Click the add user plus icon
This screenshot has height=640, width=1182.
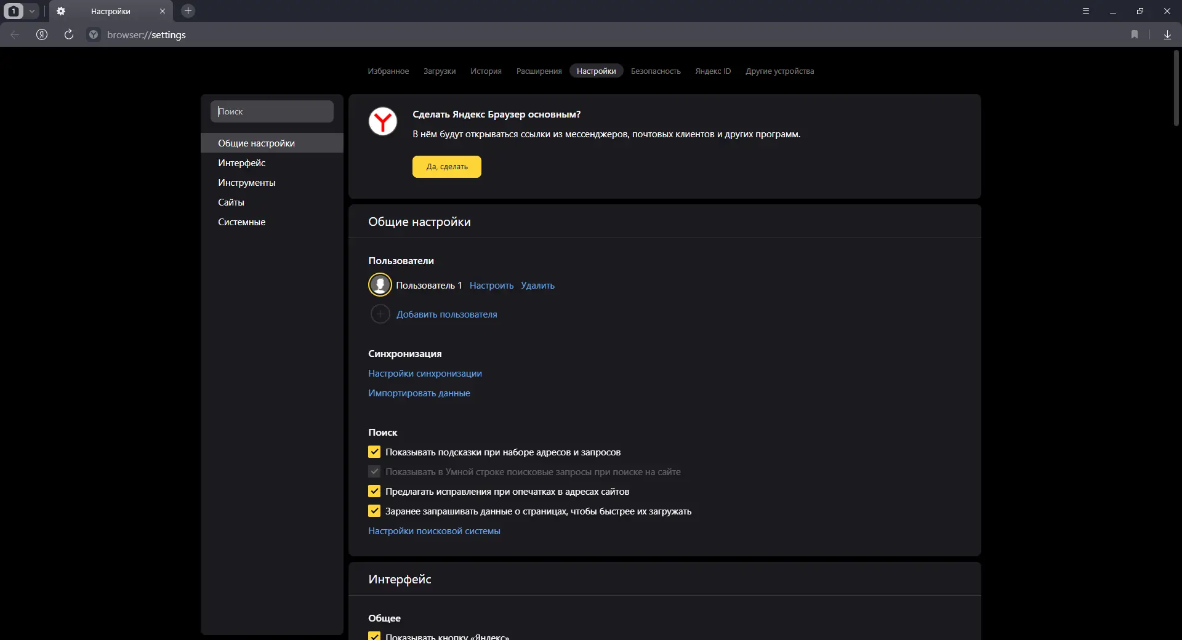point(380,314)
